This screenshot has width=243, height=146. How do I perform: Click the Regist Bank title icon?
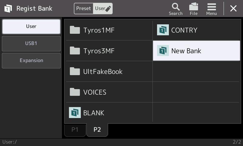tap(8, 9)
